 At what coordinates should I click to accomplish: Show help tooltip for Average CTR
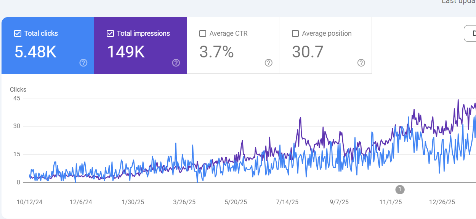(269, 63)
